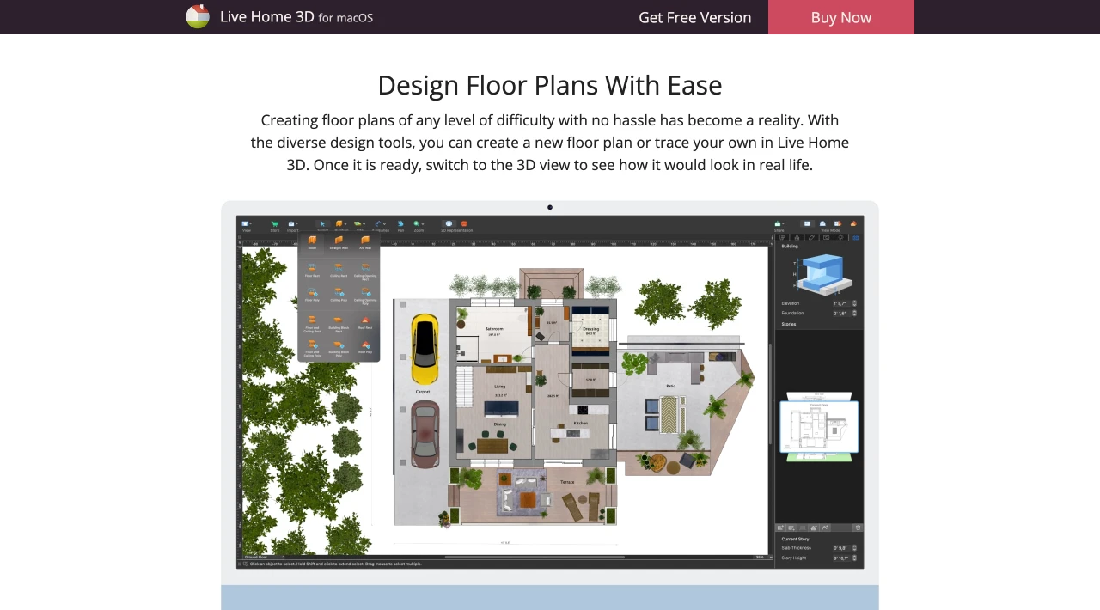Click the Buy Now button

pyautogui.click(x=840, y=17)
